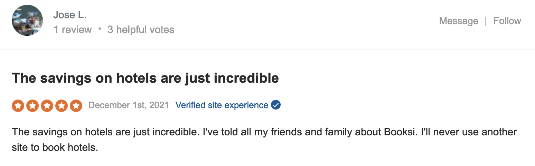The image size is (535, 166).
Task: Open the "Verified site experience" link
Action: tap(222, 105)
